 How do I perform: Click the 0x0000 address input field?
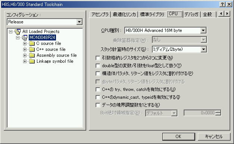[200, 113]
